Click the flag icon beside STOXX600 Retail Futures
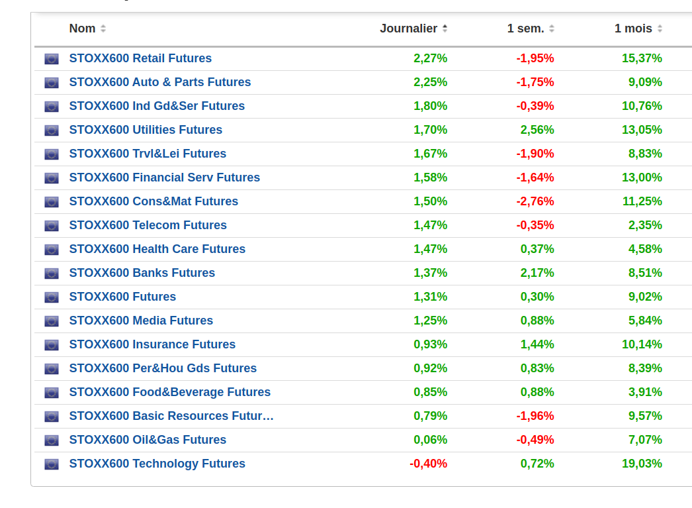This screenshot has width=692, height=508. [52, 59]
